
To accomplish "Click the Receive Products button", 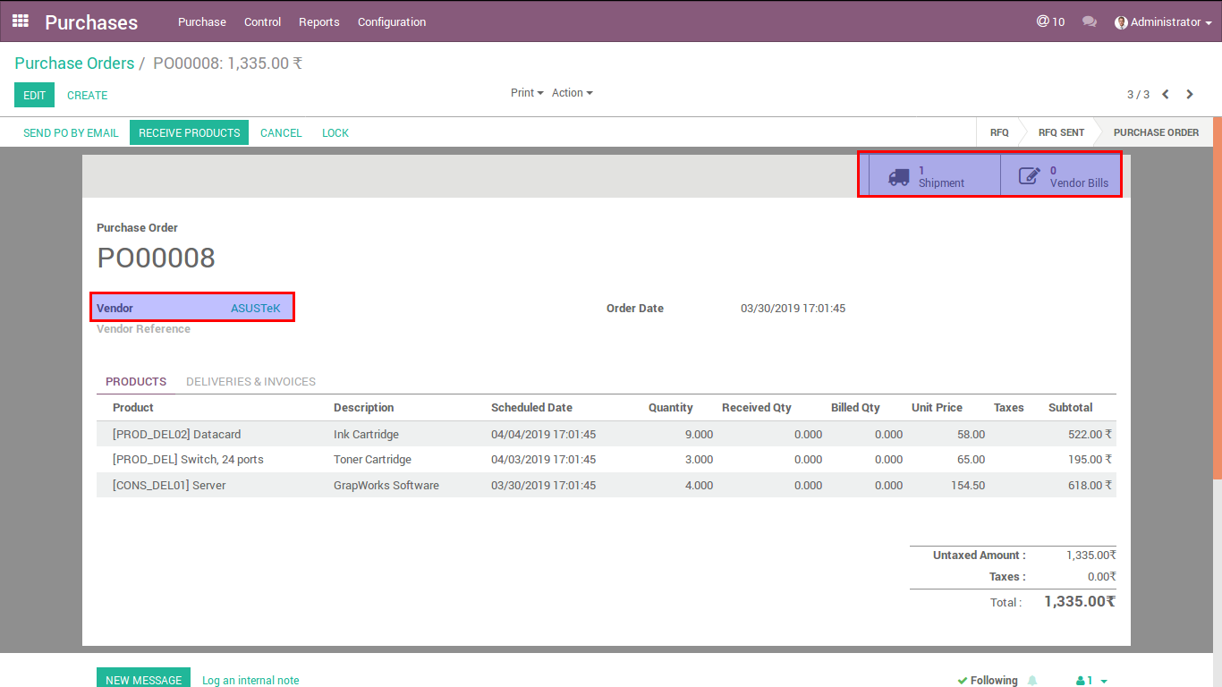I will pyautogui.click(x=189, y=133).
